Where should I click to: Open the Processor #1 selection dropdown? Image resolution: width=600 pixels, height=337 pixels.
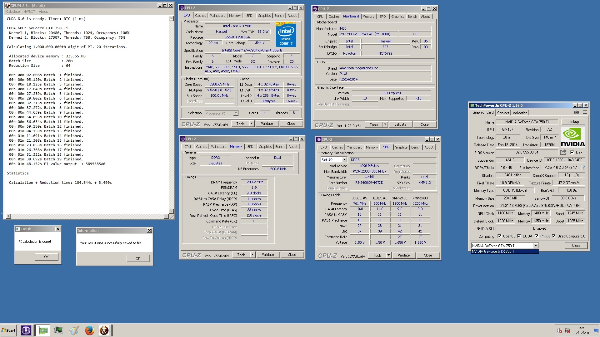(236, 113)
